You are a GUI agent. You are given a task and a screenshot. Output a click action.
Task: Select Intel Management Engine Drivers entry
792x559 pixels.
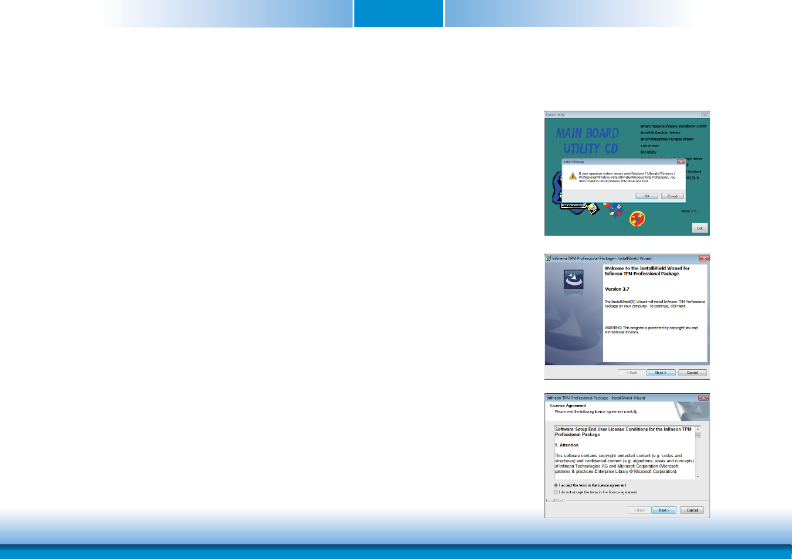[667, 139]
